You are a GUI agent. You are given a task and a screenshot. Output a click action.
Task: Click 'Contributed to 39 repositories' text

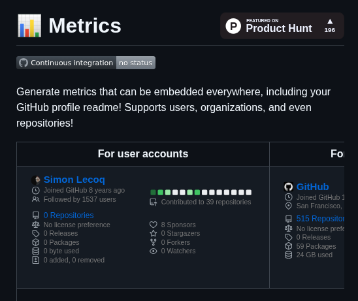tap(206, 202)
